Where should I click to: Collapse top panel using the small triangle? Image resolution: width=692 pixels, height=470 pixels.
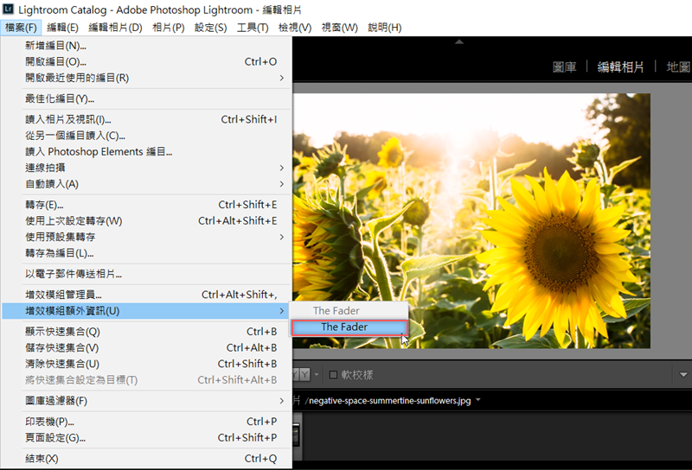point(458,41)
